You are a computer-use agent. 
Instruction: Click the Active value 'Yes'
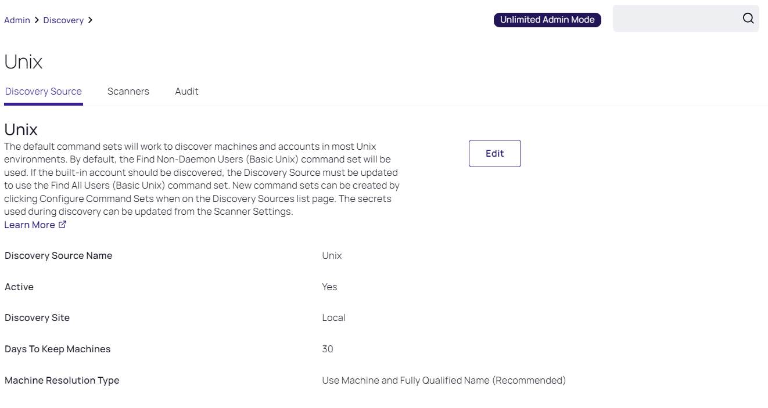coord(329,287)
